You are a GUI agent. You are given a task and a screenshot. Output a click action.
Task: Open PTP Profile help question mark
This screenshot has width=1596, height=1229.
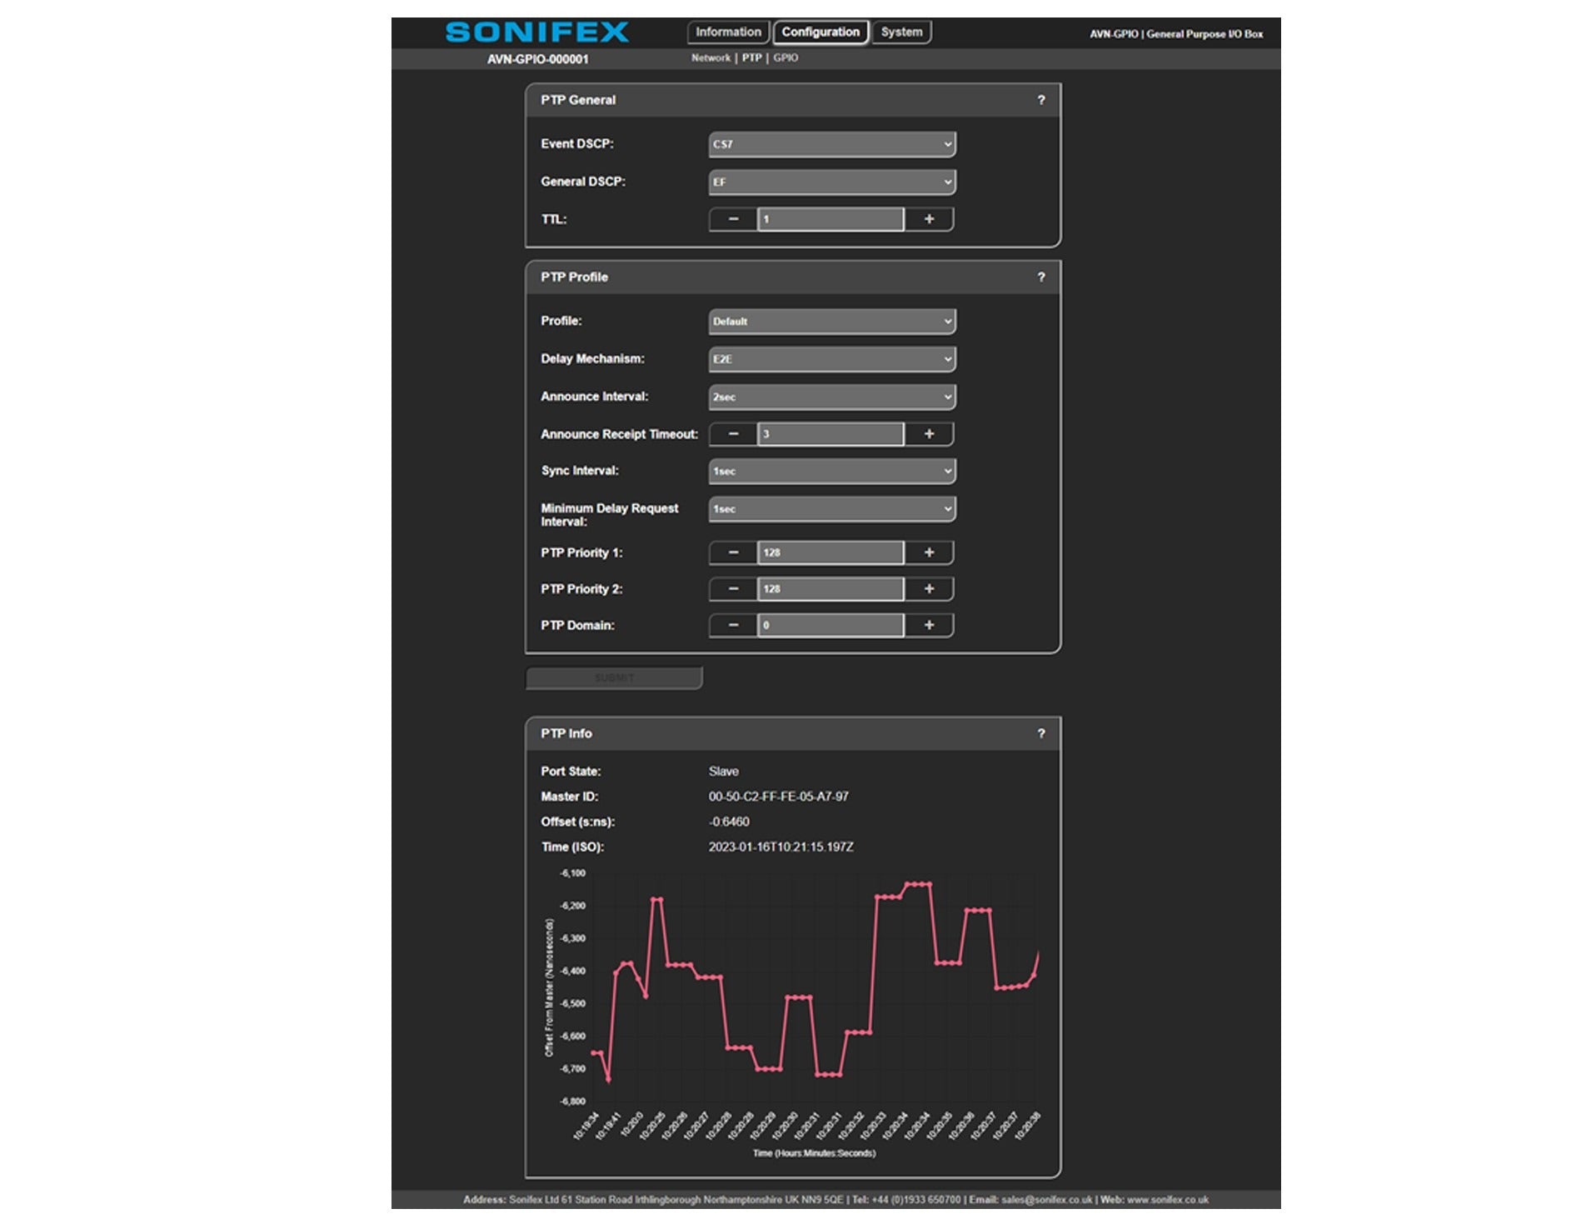click(1040, 277)
